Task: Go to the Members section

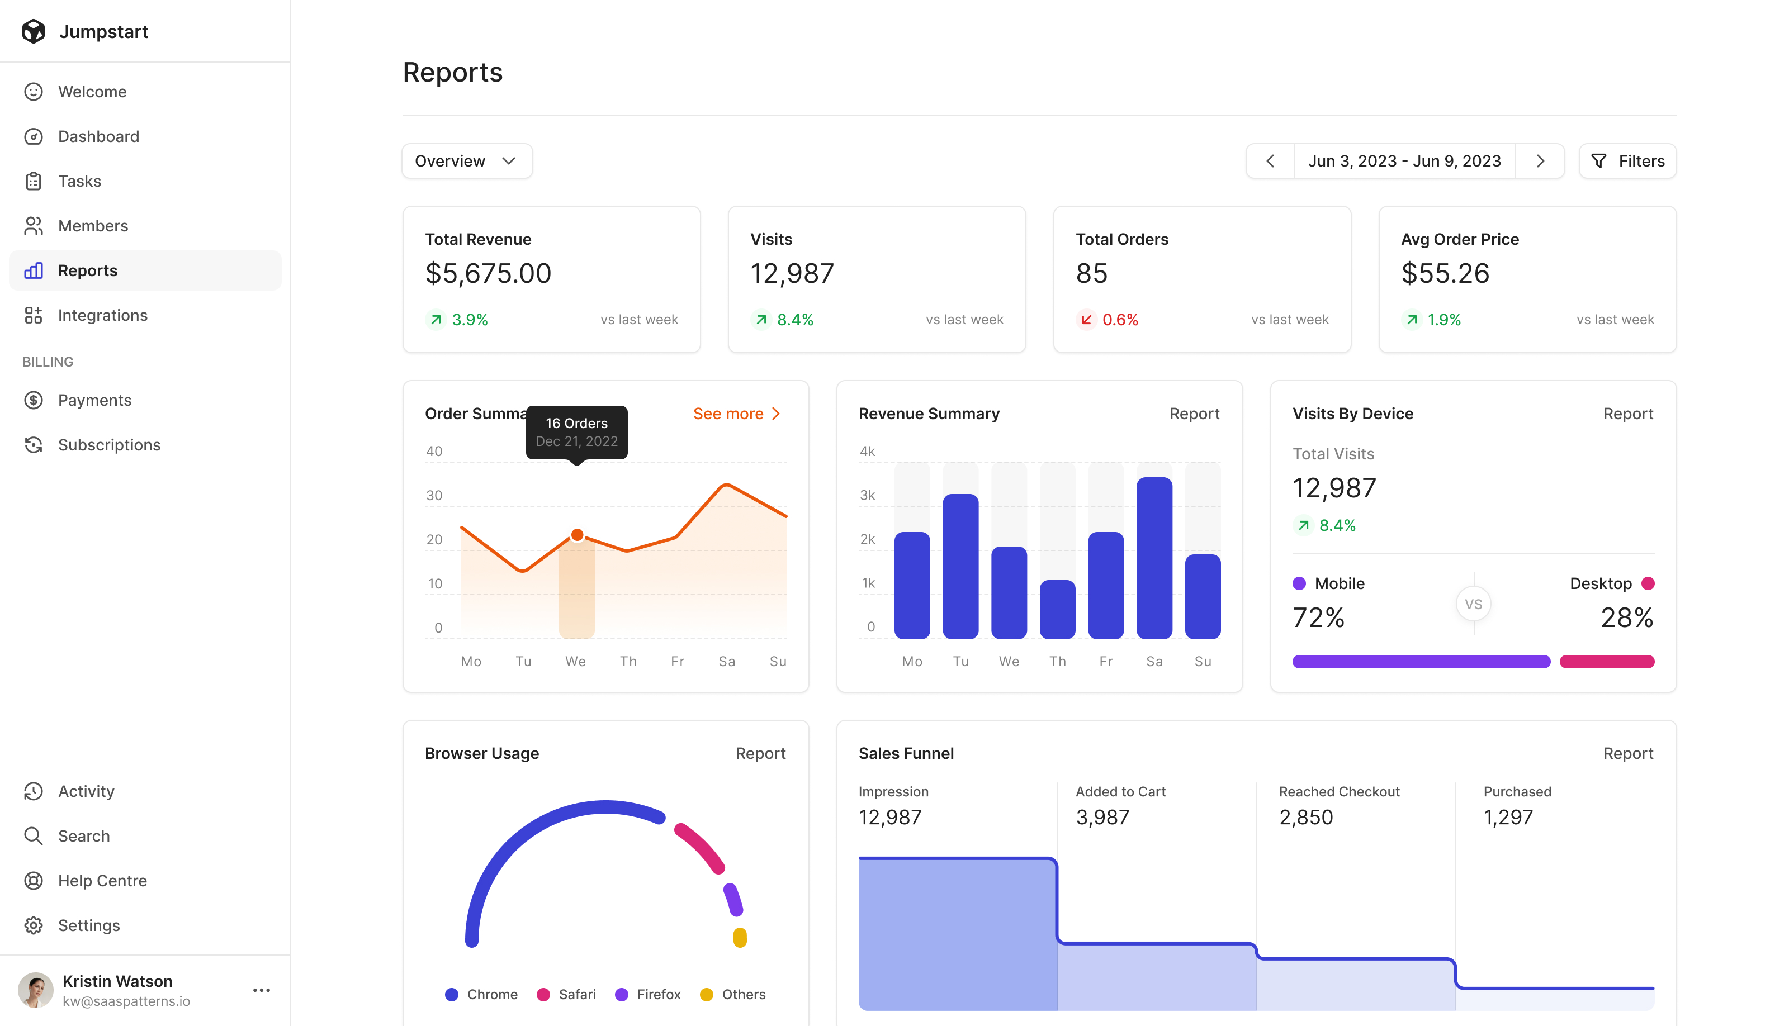Action: click(145, 226)
